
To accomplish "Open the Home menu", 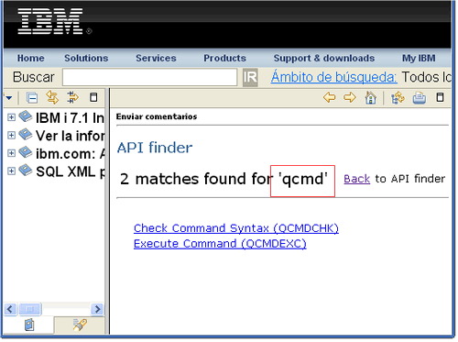I will click(31, 58).
